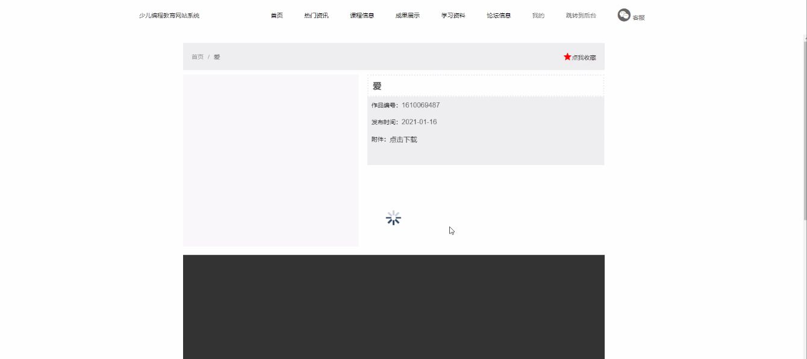Viewport: 807px width, 359px height.
Task: Go to 首页 in the navigation bar
Action: 276,16
